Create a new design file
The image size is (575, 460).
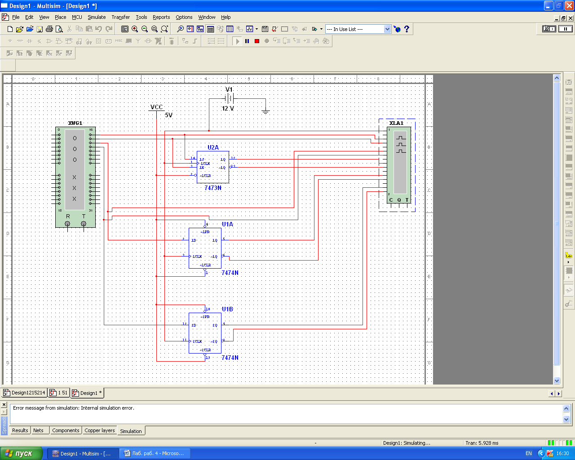10,29
